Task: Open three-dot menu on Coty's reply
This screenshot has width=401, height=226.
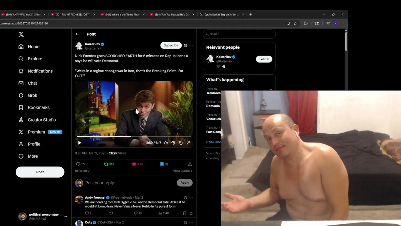Action: point(191,223)
